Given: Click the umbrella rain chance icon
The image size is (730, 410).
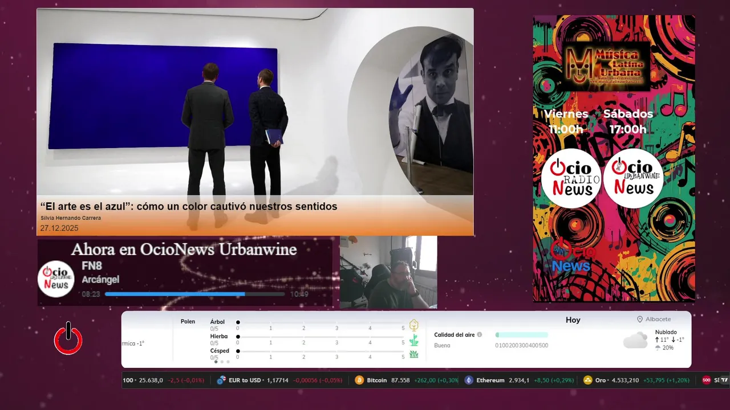Looking at the screenshot, I should pyautogui.click(x=658, y=348).
